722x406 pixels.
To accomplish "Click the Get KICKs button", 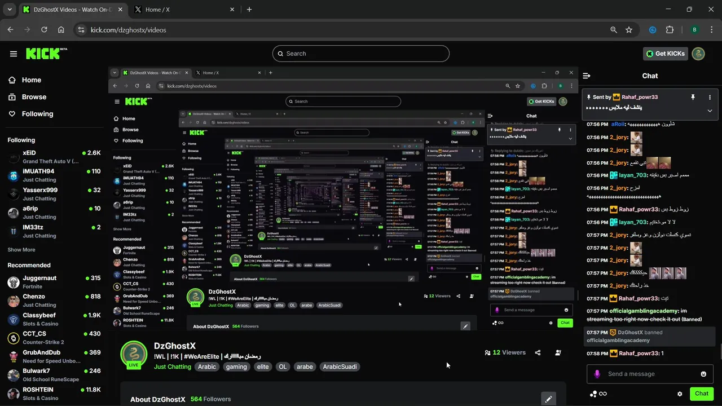I will [666, 54].
